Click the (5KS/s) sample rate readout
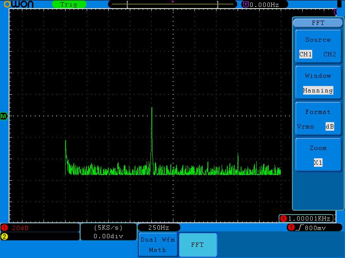Screen dimensions: 345x258 (x=108, y=228)
